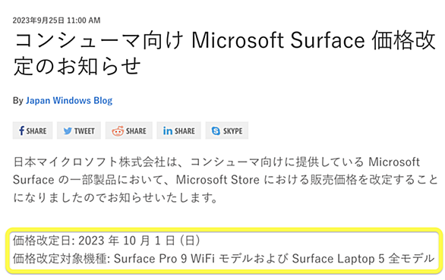Click the Microsoft Surface 価格改定 article headline
Viewport: 445px width, 280px height.
coord(225,53)
